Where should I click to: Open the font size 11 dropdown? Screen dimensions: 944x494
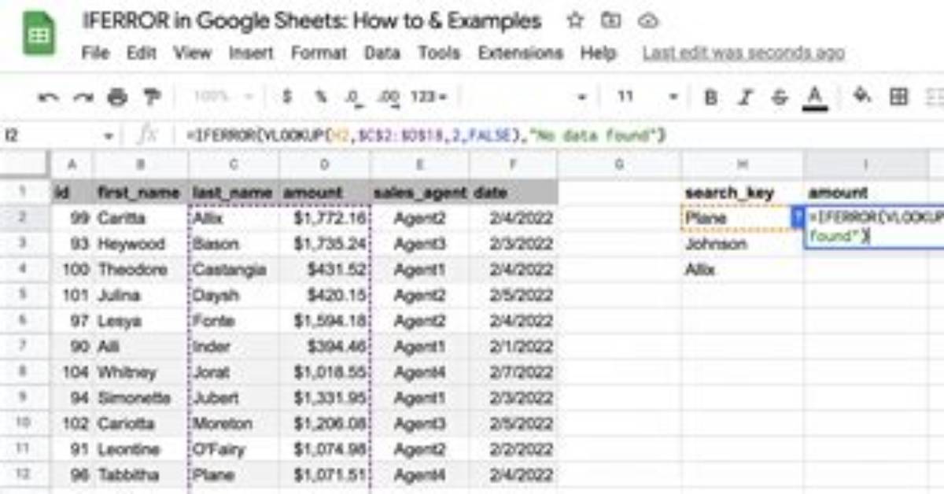(647, 97)
